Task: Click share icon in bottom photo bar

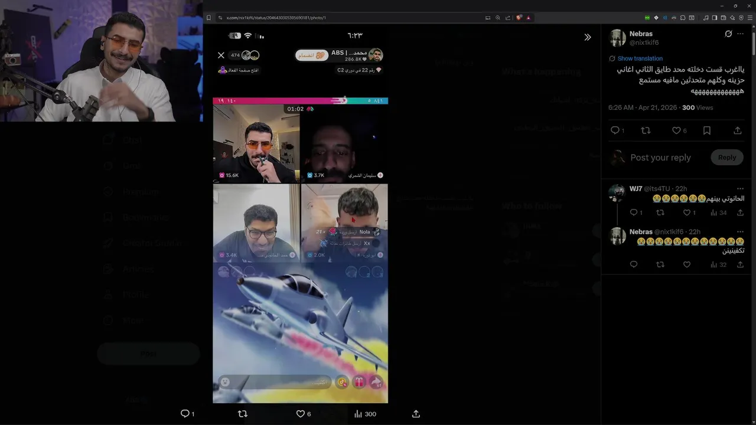Action: (x=416, y=414)
